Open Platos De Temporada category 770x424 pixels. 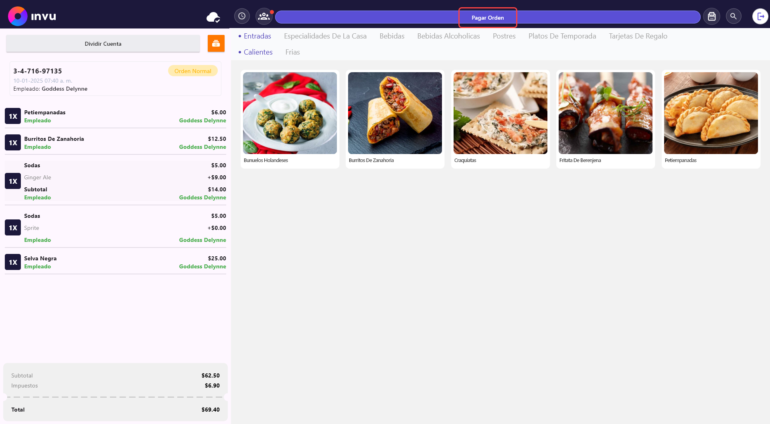click(x=562, y=36)
